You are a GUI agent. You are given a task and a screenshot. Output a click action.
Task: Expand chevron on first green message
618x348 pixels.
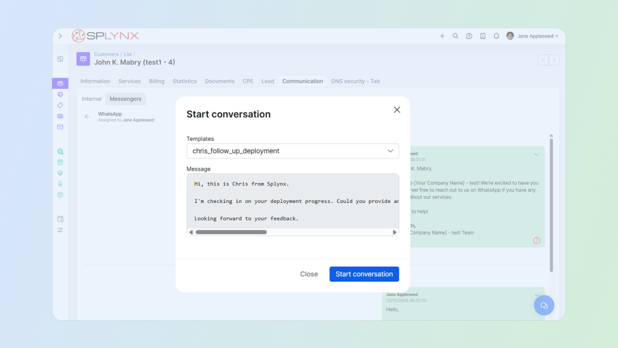(x=537, y=155)
